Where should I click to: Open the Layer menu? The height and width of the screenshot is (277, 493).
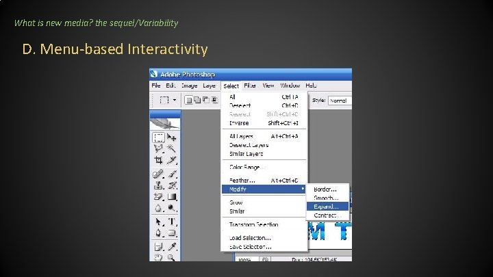pyautogui.click(x=209, y=85)
